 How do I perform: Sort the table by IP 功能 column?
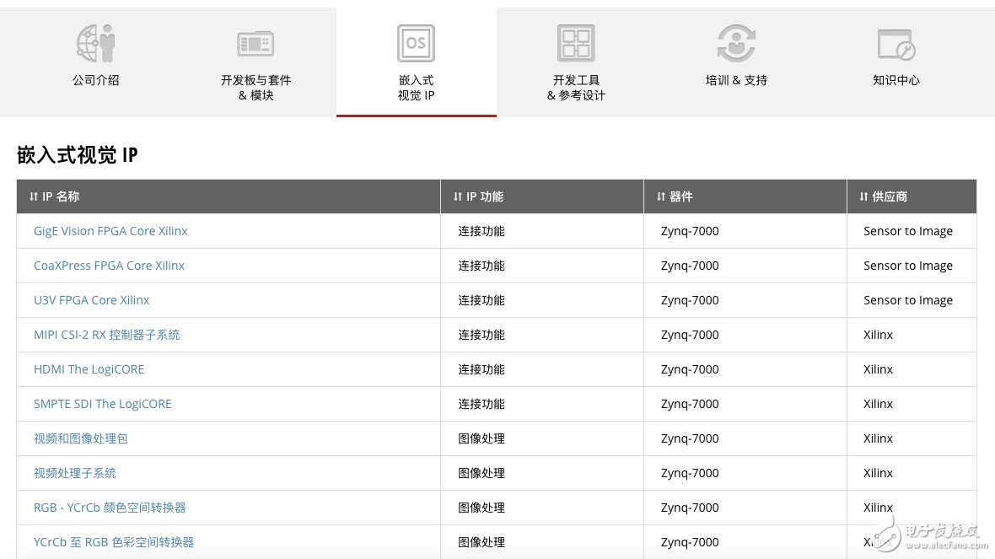point(478,196)
